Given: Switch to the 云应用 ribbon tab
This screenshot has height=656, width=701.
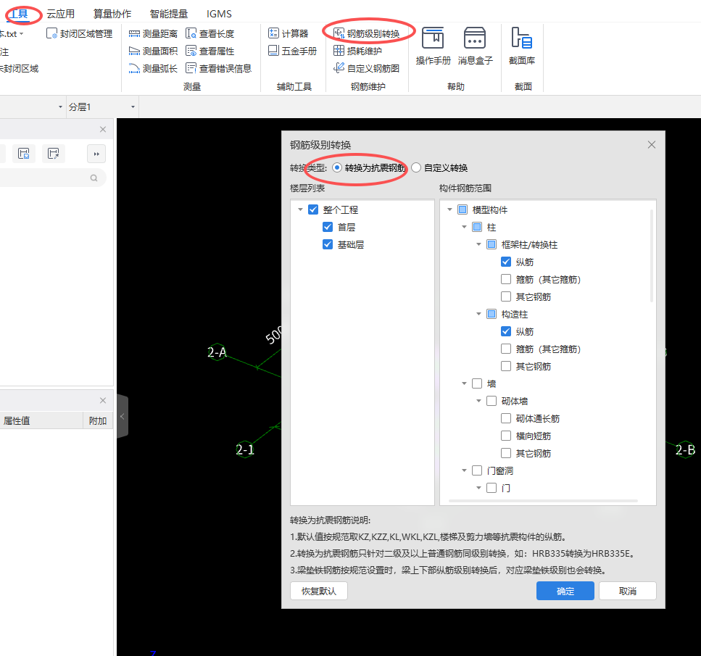Looking at the screenshot, I should [61, 14].
